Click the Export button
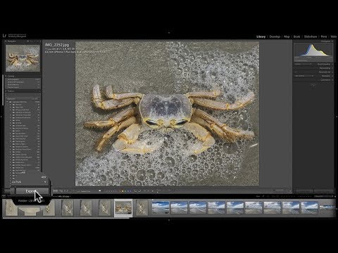This screenshot has height=253, width=338. click(x=32, y=191)
